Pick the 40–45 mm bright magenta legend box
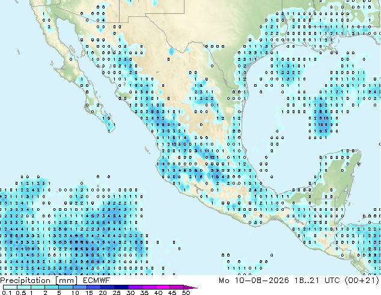Image resolution: width=381 pixels, height=295 pixels. coord(163,287)
